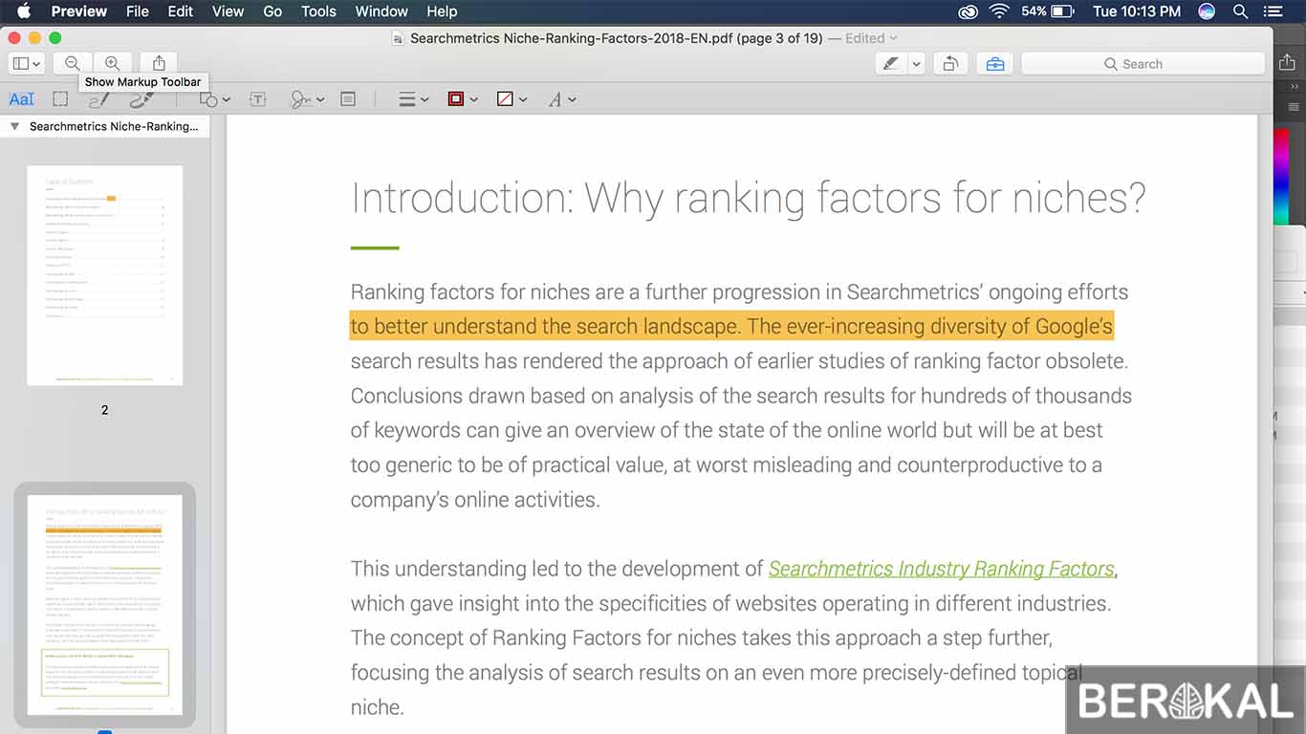Image resolution: width=1306 pixels, height=734 pixels.
Task: Follow the Searchmetrics Industry Ranking Factors link
Action: point(942,569)
